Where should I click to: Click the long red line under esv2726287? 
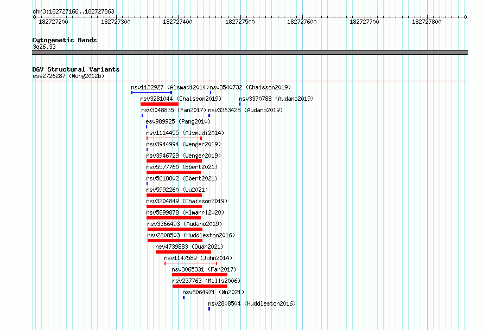point(250,81)
